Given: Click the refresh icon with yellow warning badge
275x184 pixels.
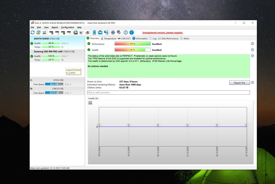Looking at the screenshot, I should click(38, 32).
